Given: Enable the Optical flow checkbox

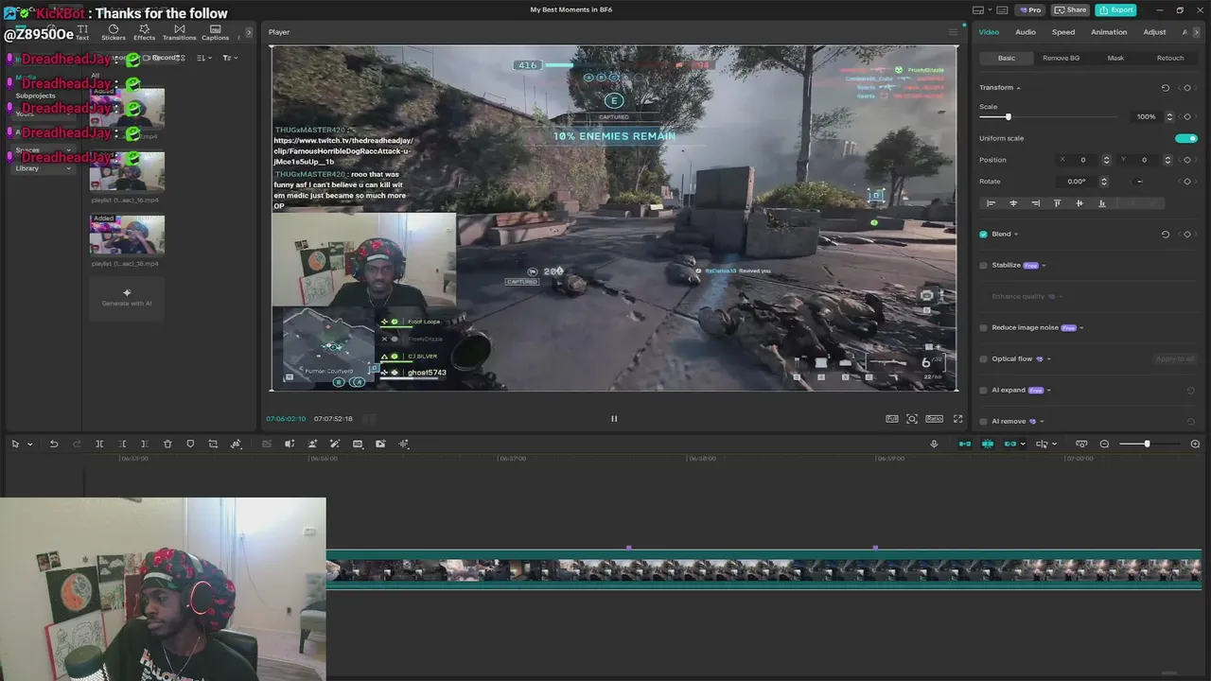Looking at the screenshot, I should [x=984, y=359].
